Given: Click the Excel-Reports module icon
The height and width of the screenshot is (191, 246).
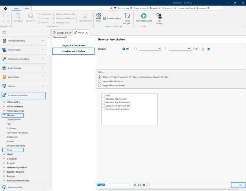Looking at the screenshot, I should click(4, 68).
